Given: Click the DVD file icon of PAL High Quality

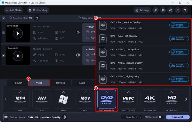Looking at the screenshot, I should coord(103,39).
